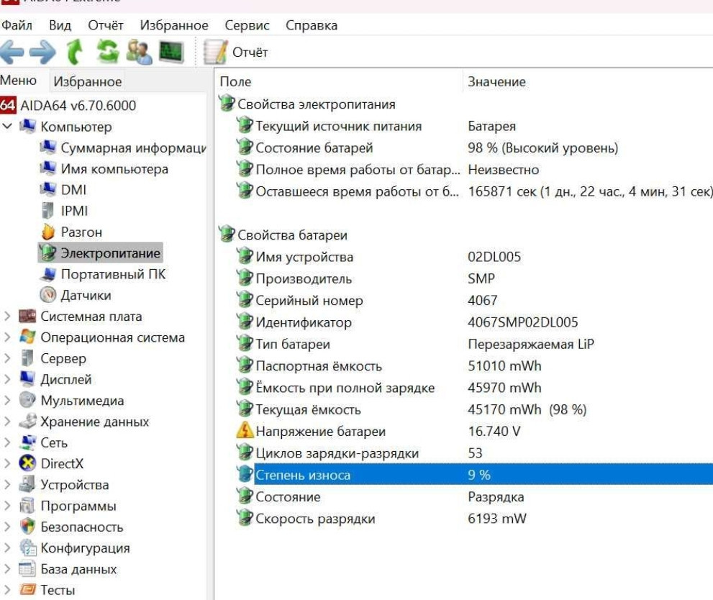
Task: Click the Отчёт report toolbar button
Action: click(236, 53)
